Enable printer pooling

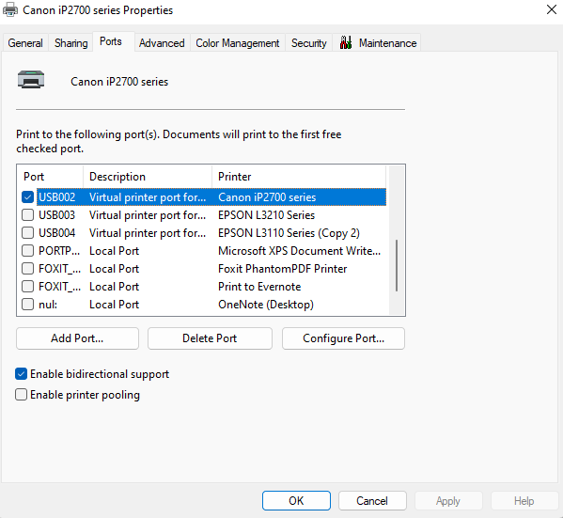[22, 395]
